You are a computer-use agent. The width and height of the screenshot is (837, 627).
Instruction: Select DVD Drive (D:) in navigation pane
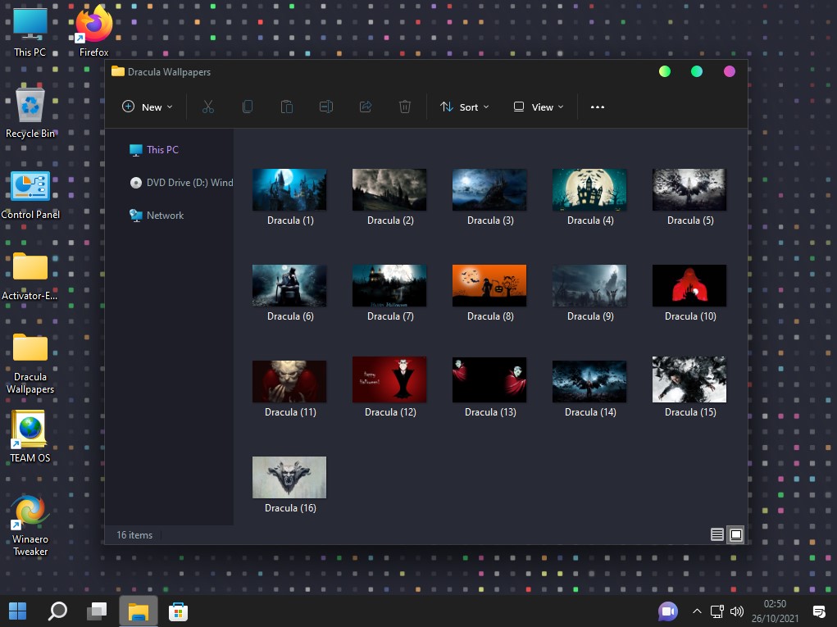point(181,183)
